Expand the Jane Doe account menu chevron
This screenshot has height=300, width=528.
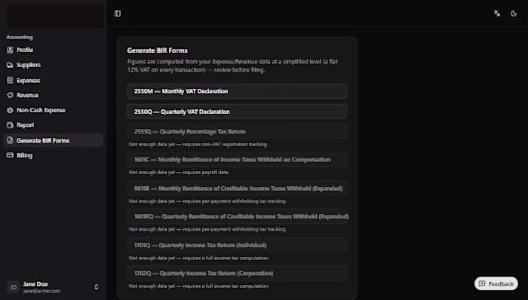97,287
